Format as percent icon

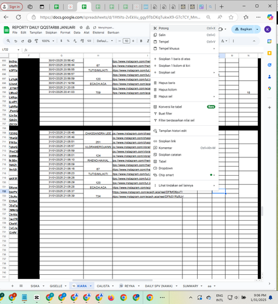[x=68, y=41]
